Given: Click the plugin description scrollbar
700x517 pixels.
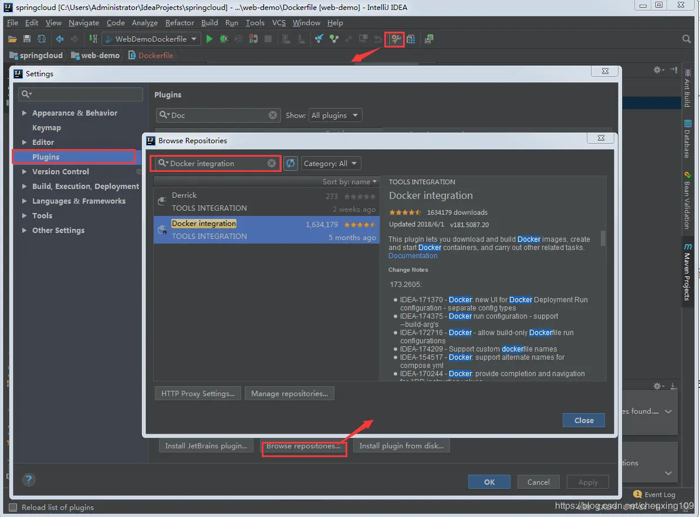Looking at the screenshot, I should pyautogui.click(x=603, y=238).
